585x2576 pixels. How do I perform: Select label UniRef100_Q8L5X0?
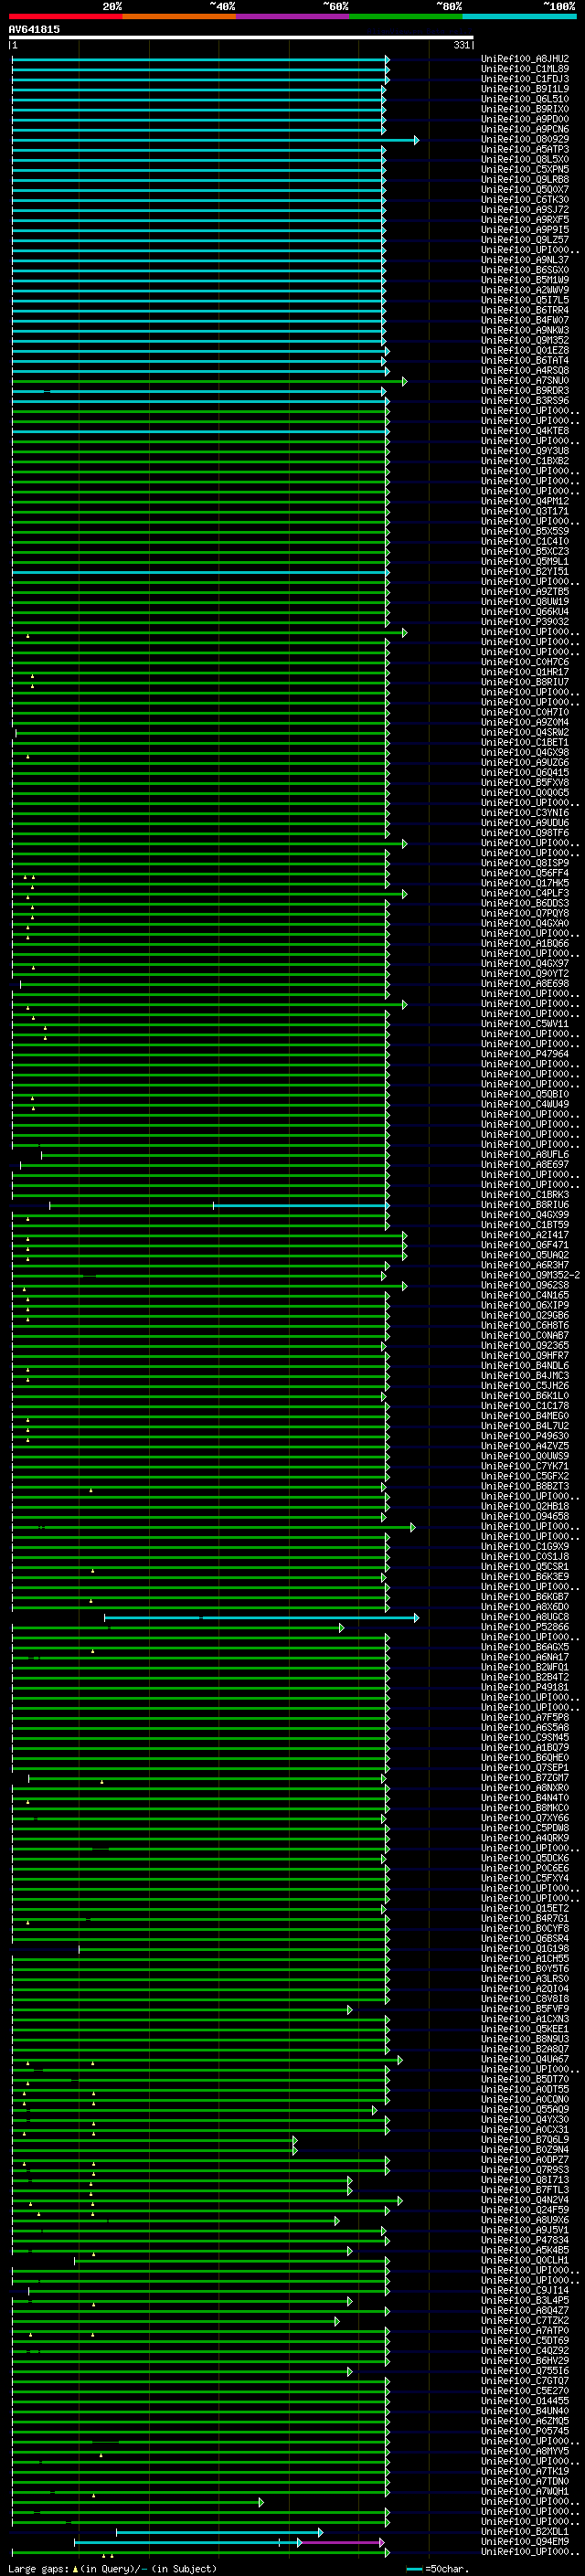pos(525,160)
